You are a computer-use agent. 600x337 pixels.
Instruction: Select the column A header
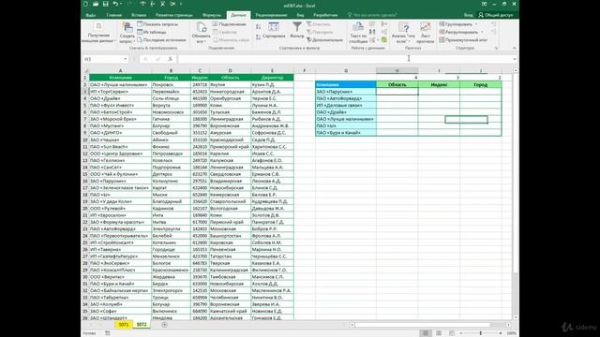pyautogui.click(x=120, y=71)
